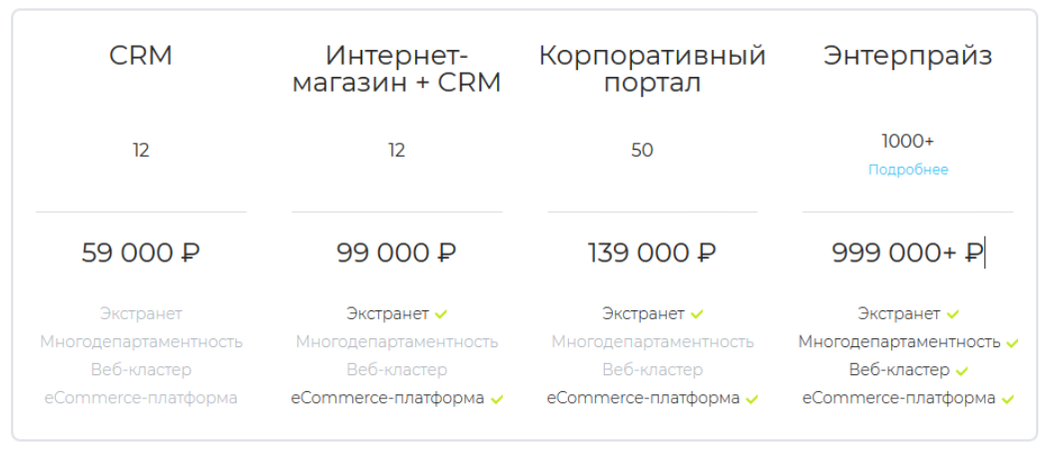Open the Подробнее link under 1000+
This screenshot has height=457, width=1057.
pyautogui.click(x=908, y=170)
